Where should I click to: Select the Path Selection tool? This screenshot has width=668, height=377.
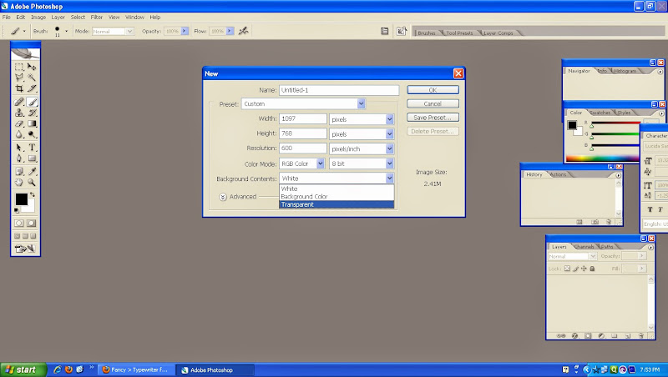tap(19, 148)
